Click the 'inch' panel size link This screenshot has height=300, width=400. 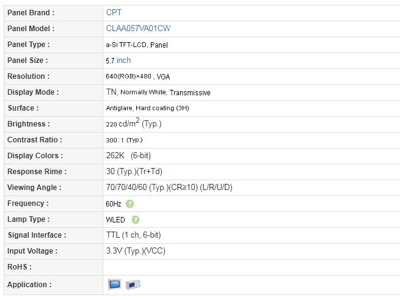click(123, 60)
